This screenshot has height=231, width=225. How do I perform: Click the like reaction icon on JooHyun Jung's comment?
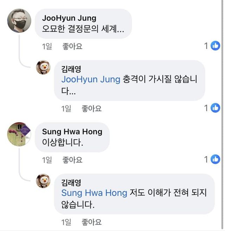(x=215, y=45)
